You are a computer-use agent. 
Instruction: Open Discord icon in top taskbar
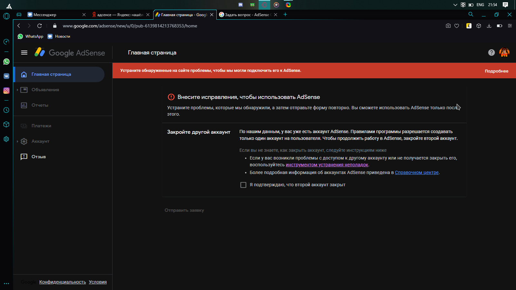pos(240,5)
